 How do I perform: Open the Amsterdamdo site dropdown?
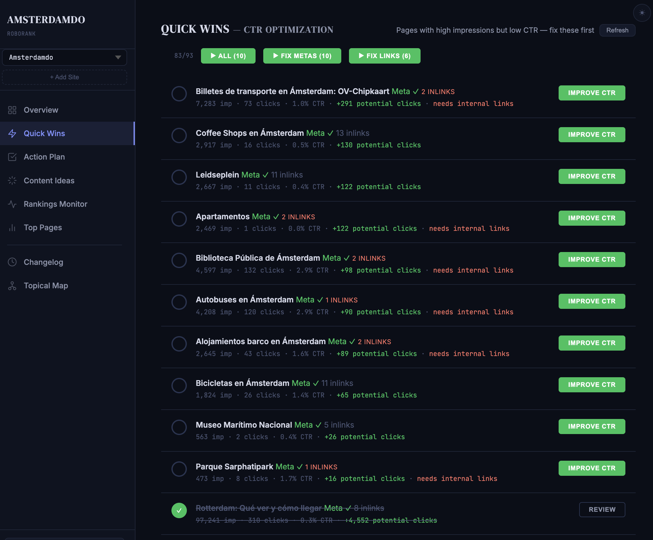[x=65, y=57]
